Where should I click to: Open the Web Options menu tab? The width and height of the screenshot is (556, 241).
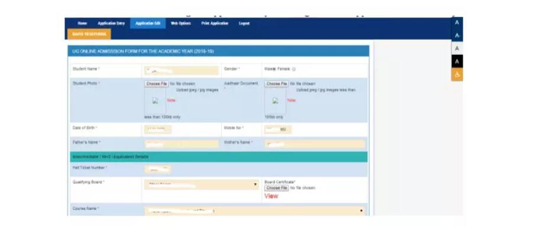(x=180, y=23)
